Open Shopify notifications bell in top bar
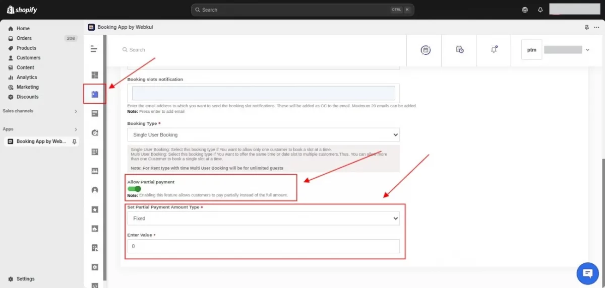This screenshot has height=288, width=605. coord(540,10)
